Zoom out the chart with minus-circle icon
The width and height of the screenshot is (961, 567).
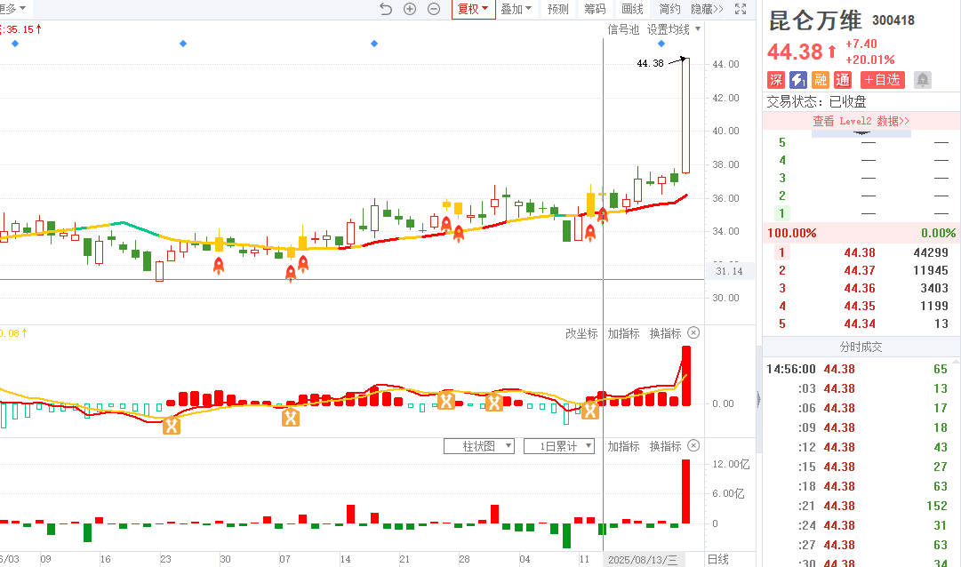tap(434, 9)
